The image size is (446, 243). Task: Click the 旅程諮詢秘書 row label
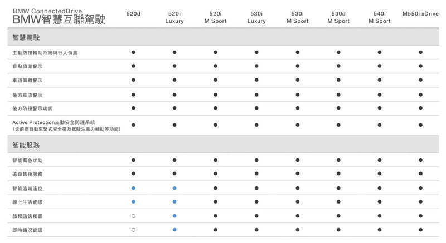point(27,216)
